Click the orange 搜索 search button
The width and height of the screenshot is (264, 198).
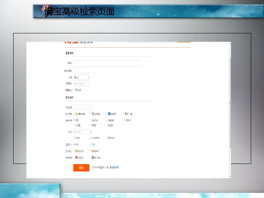coord(81,168)
